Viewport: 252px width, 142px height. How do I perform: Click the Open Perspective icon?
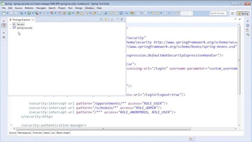coord(232,13)
